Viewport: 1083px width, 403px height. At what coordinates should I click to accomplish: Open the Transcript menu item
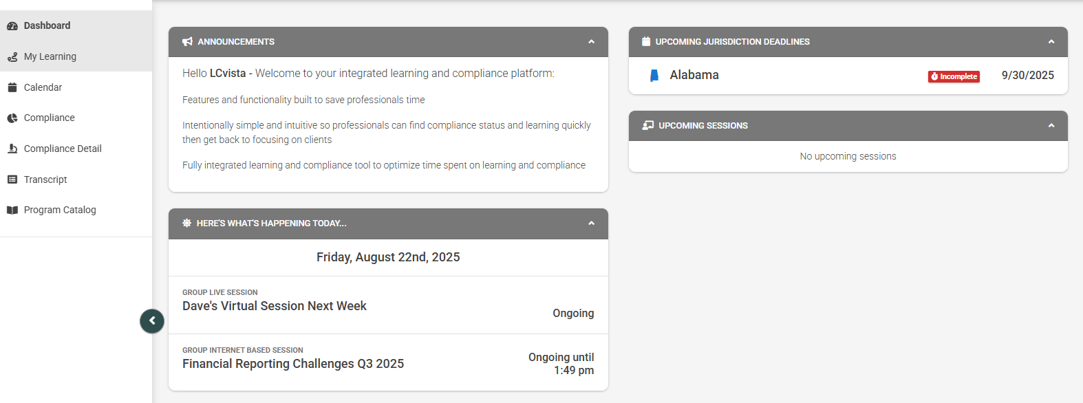point(45,179)
